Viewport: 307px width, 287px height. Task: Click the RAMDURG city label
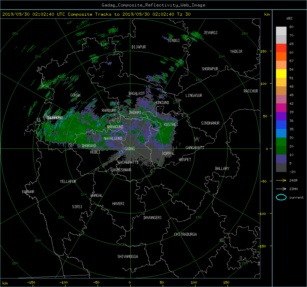109,111
